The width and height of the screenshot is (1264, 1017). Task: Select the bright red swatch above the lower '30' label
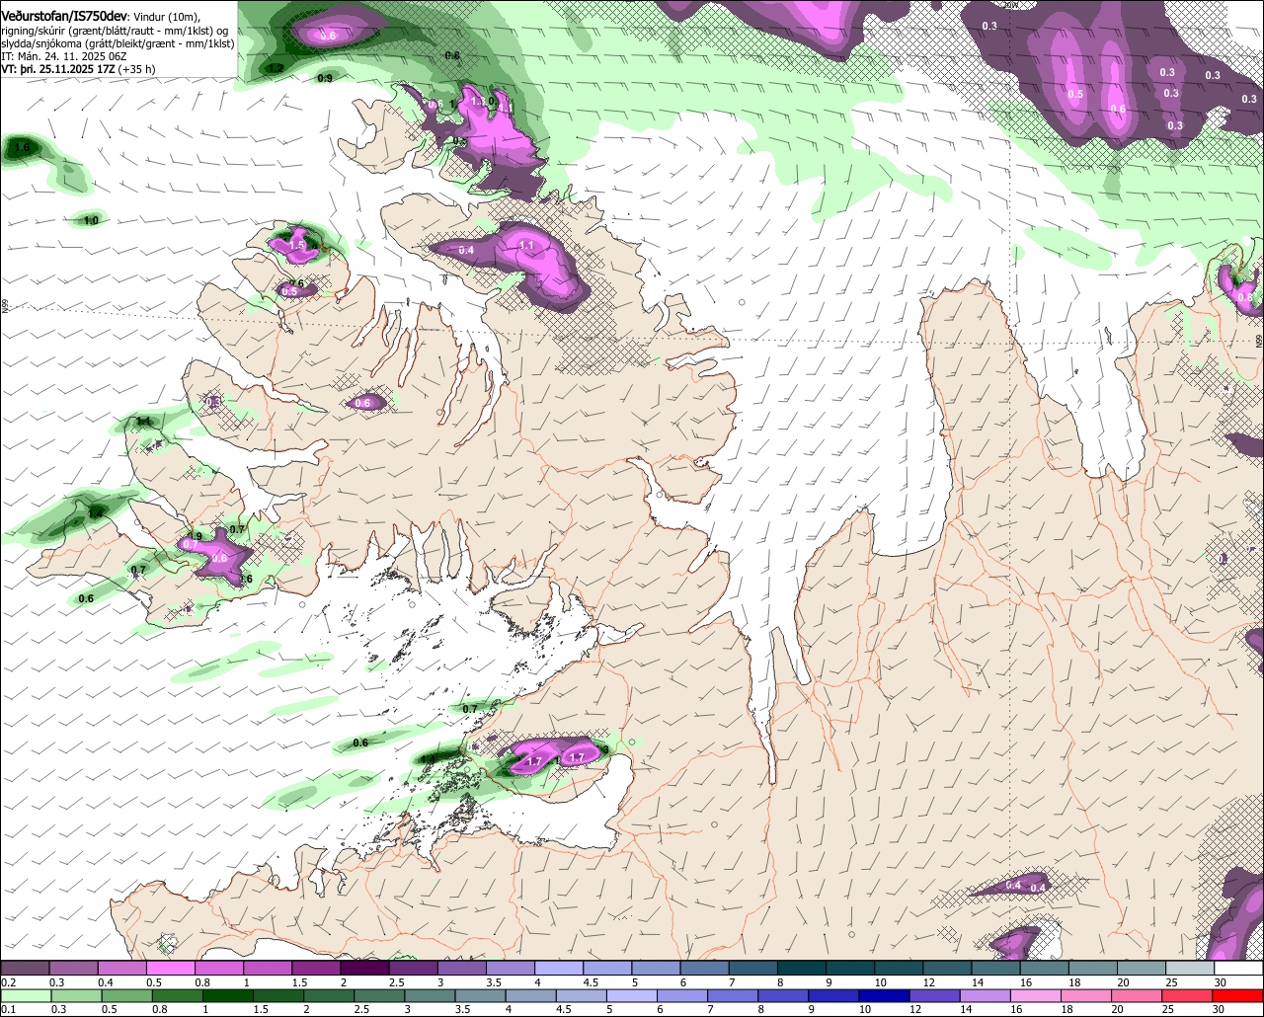tap(1237, 995)
